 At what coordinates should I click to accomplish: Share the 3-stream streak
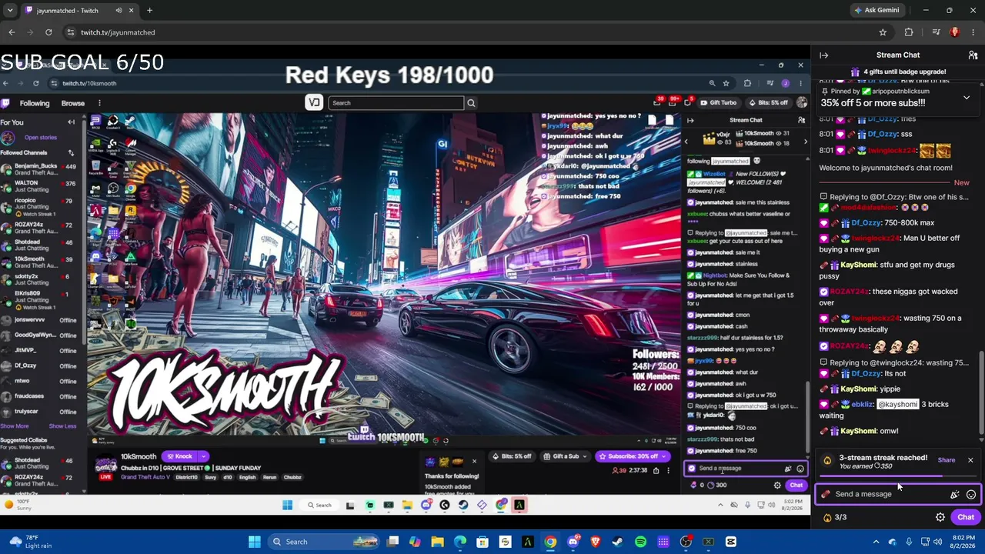click(947, 460)
